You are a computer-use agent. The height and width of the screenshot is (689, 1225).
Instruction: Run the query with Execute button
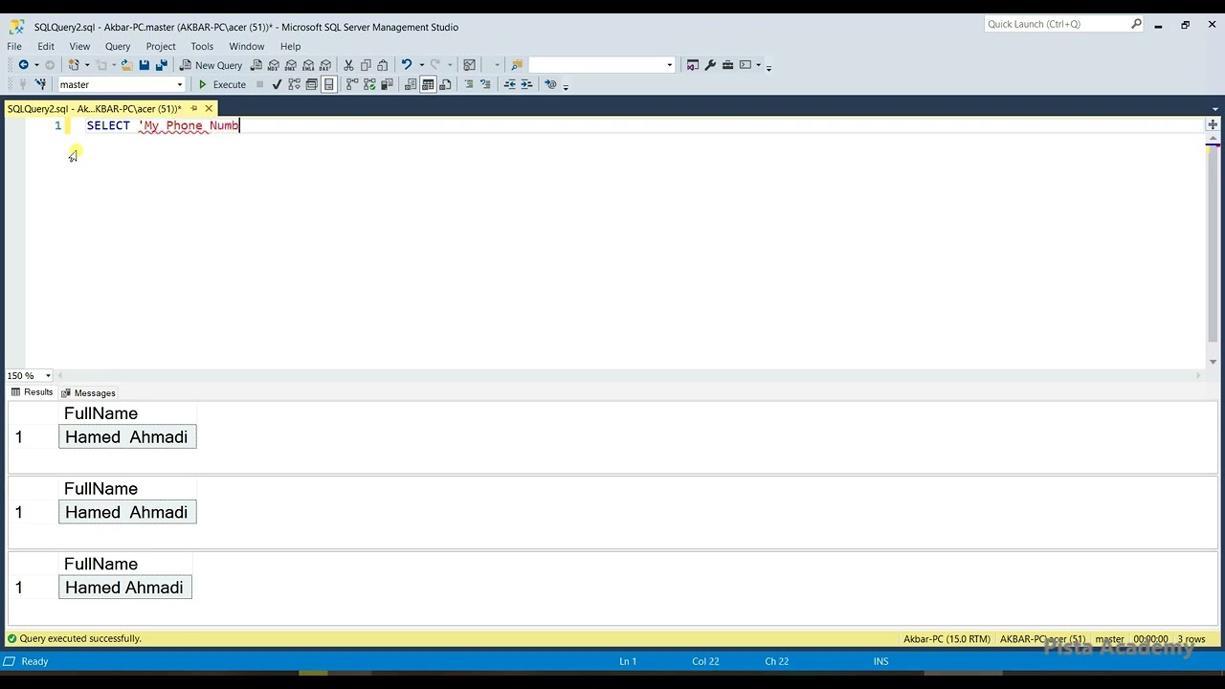pos(222,84)
